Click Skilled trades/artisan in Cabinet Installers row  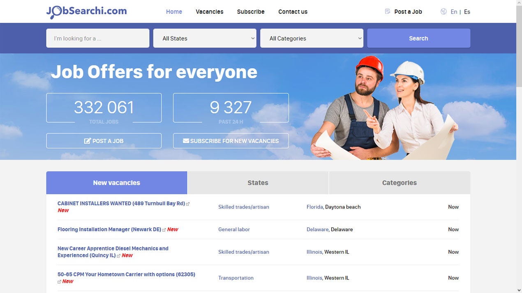(x=244, y=207)
